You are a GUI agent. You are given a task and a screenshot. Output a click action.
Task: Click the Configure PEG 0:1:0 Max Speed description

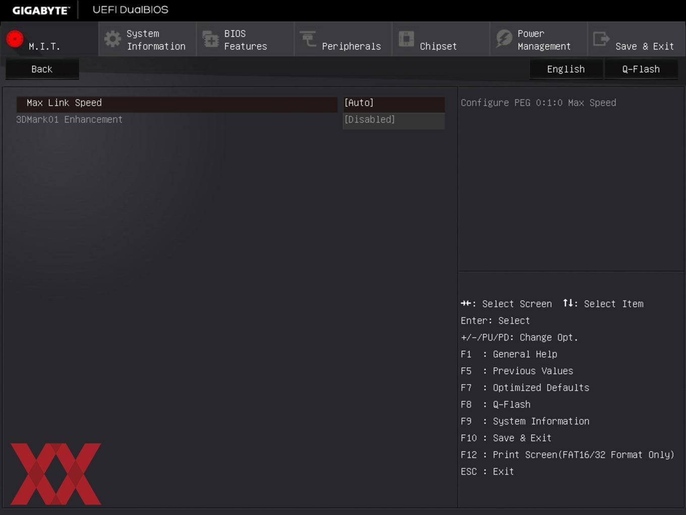pos(538,103)
